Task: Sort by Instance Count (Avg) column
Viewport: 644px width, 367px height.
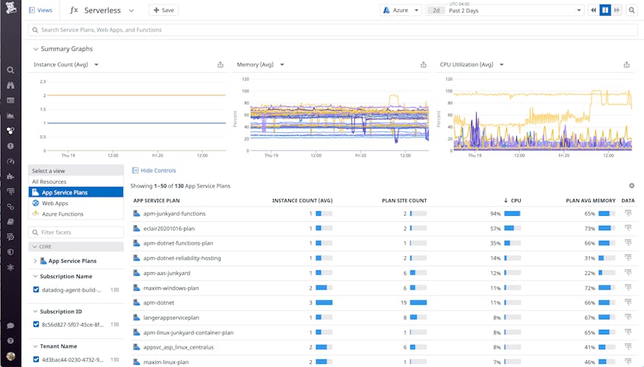Action: click(x=303, y=201)
